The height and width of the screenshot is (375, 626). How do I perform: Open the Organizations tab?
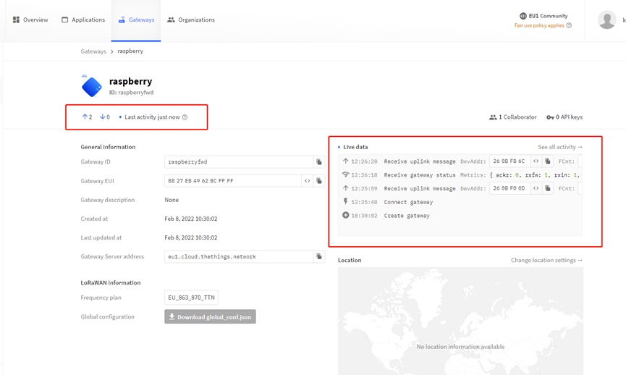click(191, 20)
